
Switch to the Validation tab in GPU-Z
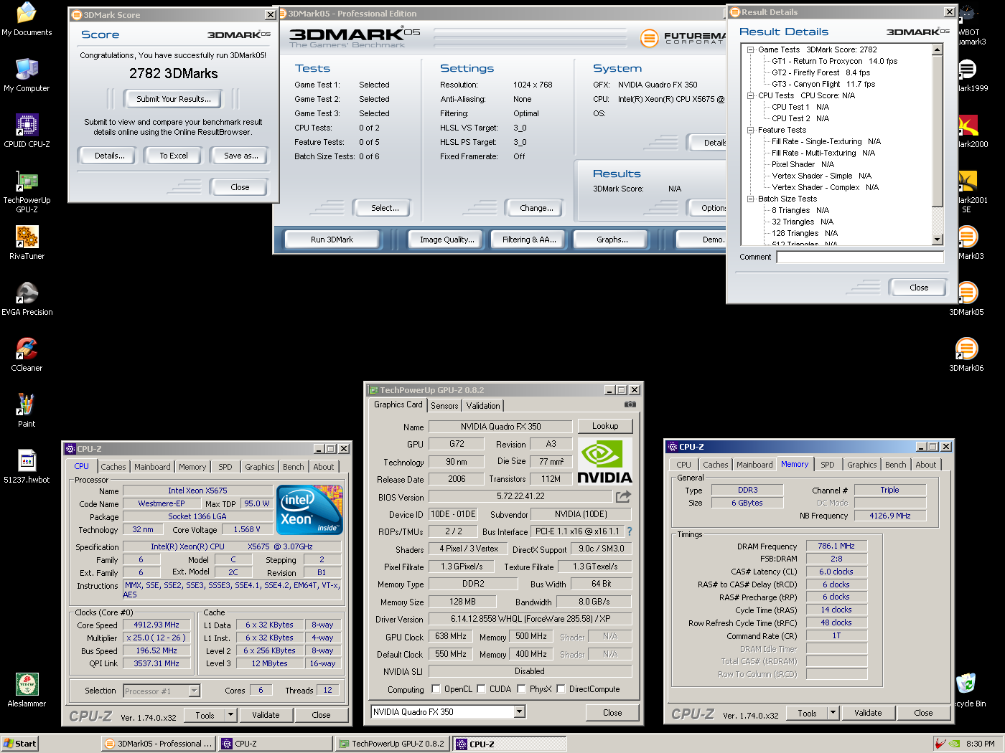(483, 406)
